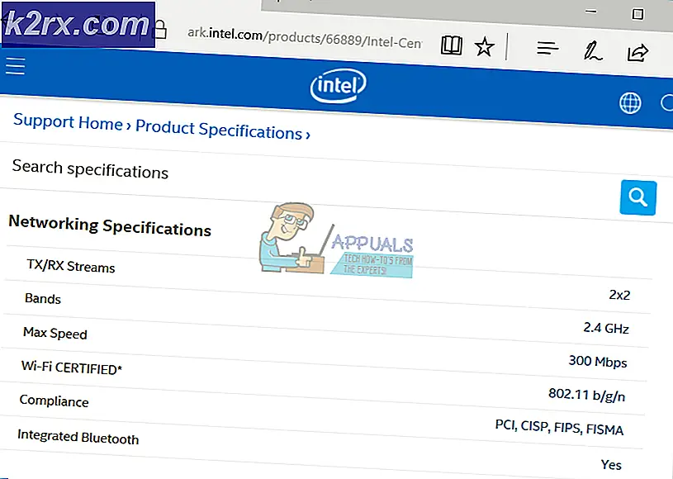Click the ark.intel.com address bar
The width and height of the screenshot is (673, 479).
(x=305, y=38)
